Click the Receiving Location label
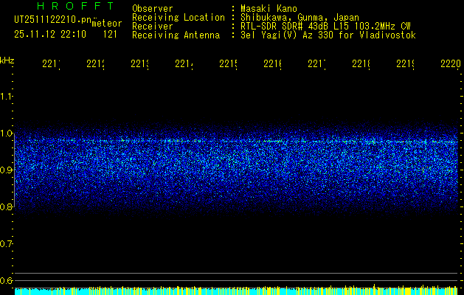This screenshot has height=295, width=464. coord(179,18)
